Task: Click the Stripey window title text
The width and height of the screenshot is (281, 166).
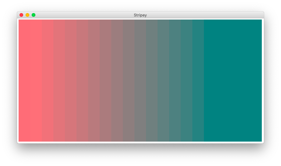Action: 140,15
